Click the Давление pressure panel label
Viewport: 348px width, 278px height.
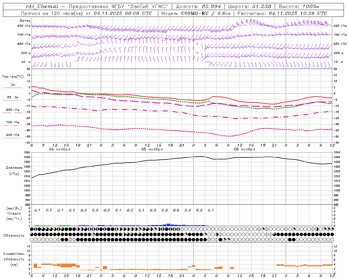pos(14,168)
